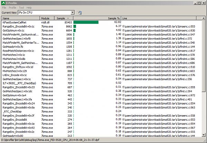Select the MixMatches3+0x1c row
Screen dimensions: 207x143
[x=102, y=55]
